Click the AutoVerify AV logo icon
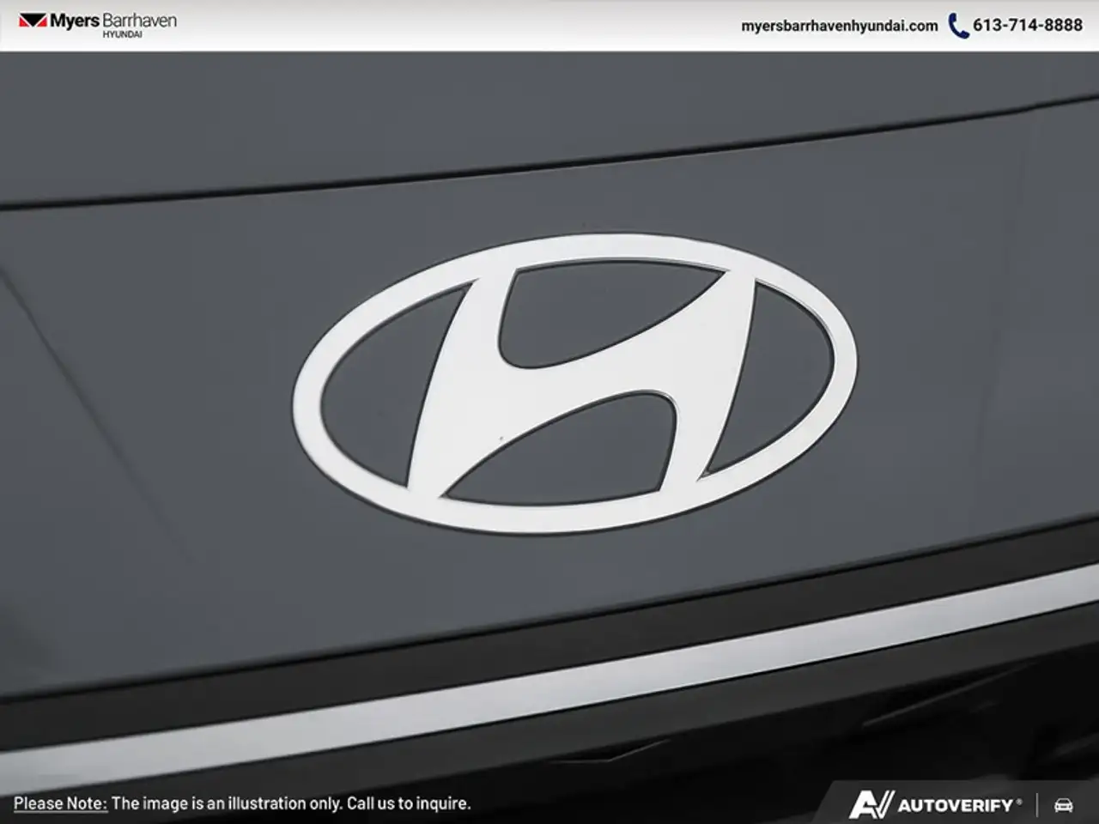The image size is (1099, 824). point(871,804)
